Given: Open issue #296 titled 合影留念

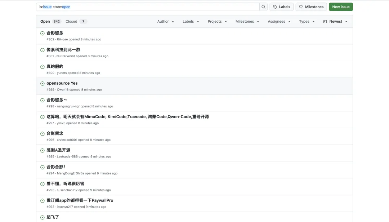Looking at the screenshot, I should 55,133.
